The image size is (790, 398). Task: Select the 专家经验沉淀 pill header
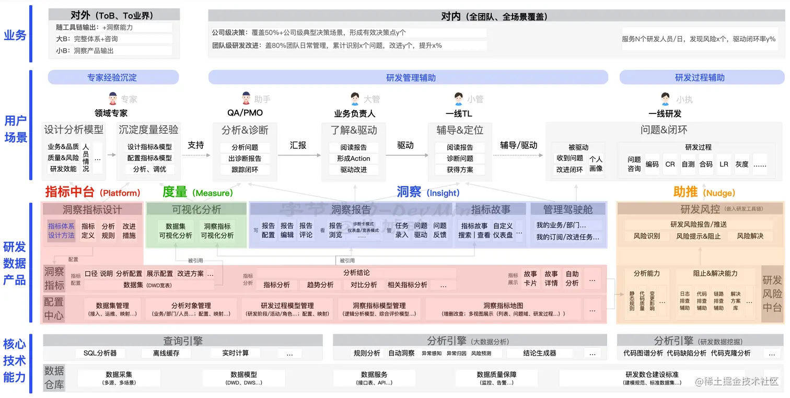[113, 77]
